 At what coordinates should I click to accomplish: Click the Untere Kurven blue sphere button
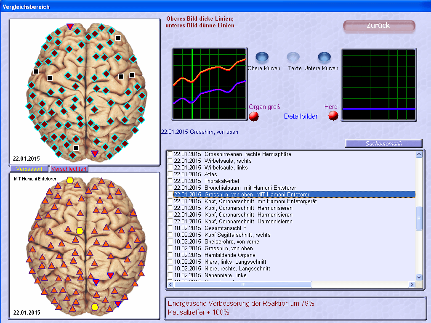tap(325, 57)
